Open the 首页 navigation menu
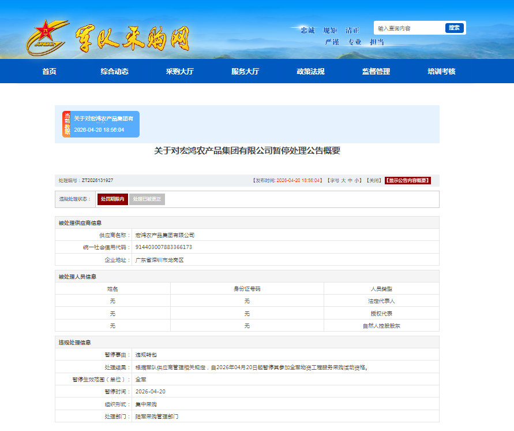514x431 pixels. [x=49, y=72]
